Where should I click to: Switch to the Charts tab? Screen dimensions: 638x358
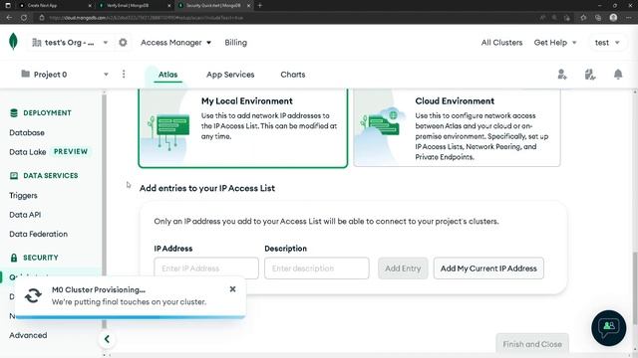(292, 75)
